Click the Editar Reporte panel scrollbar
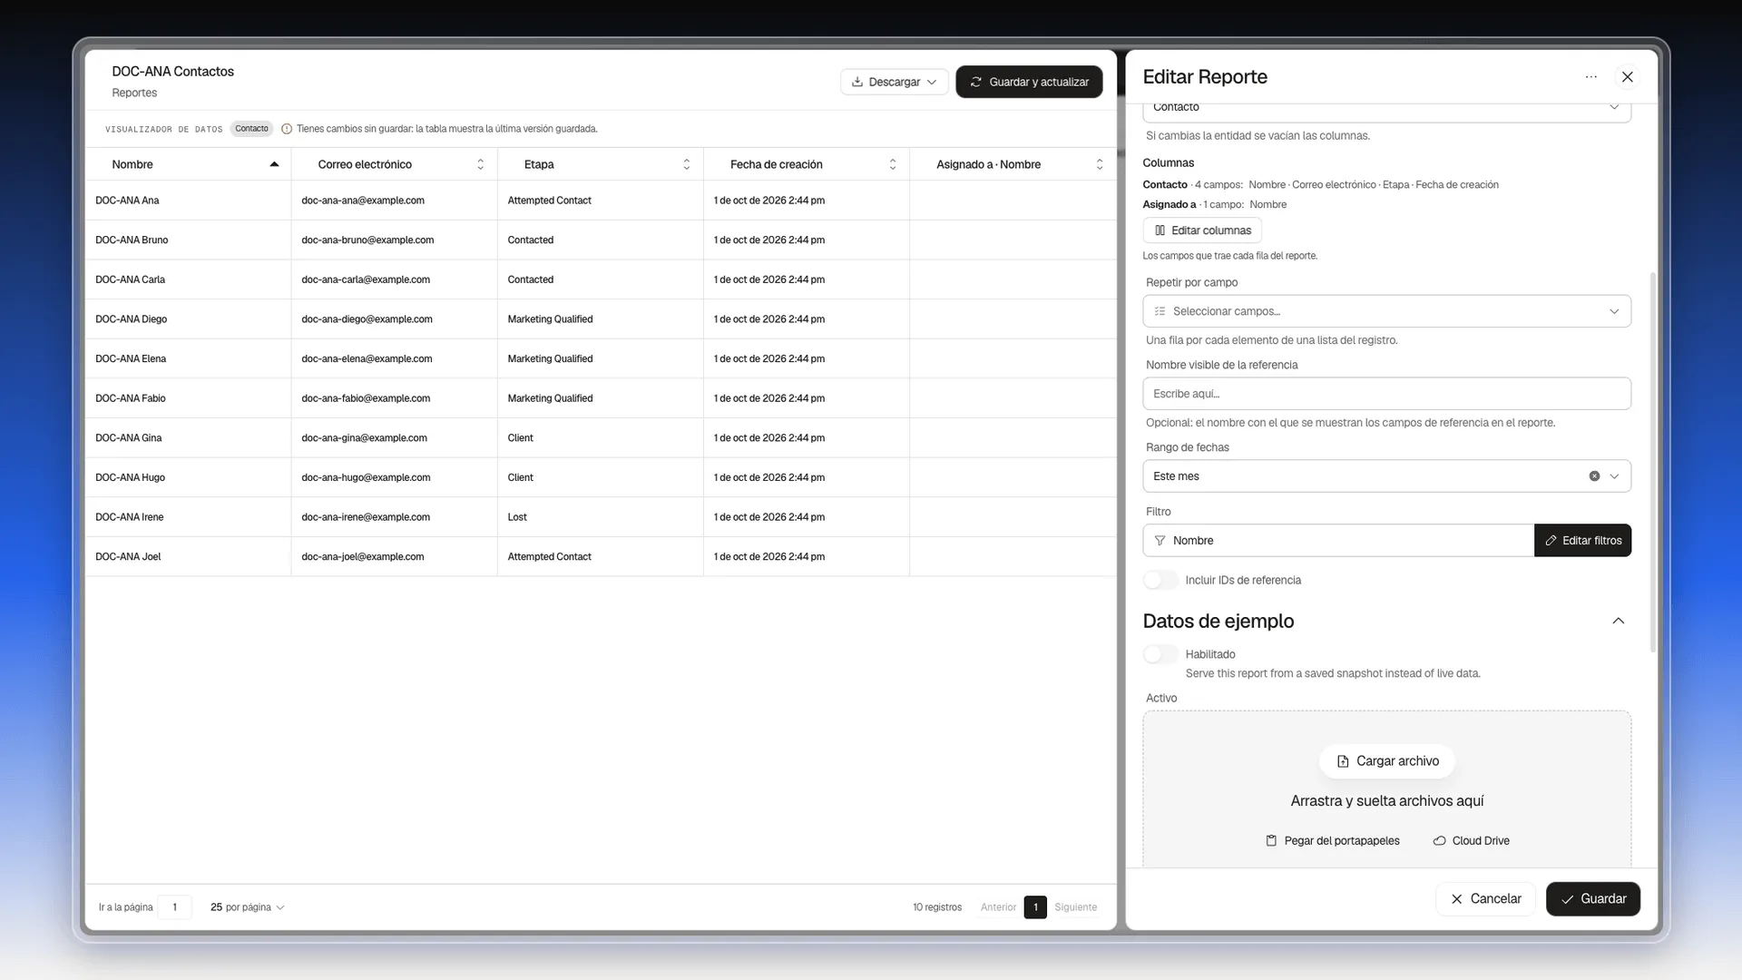 coord(1652,461)
